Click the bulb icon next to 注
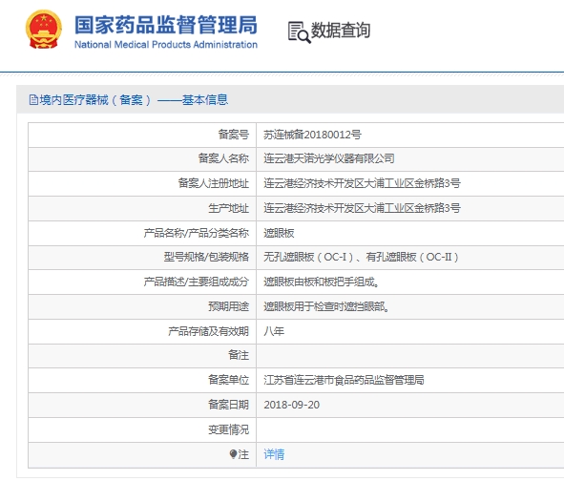Viewport: 564px width, 481px height. (x=233, y=454)
